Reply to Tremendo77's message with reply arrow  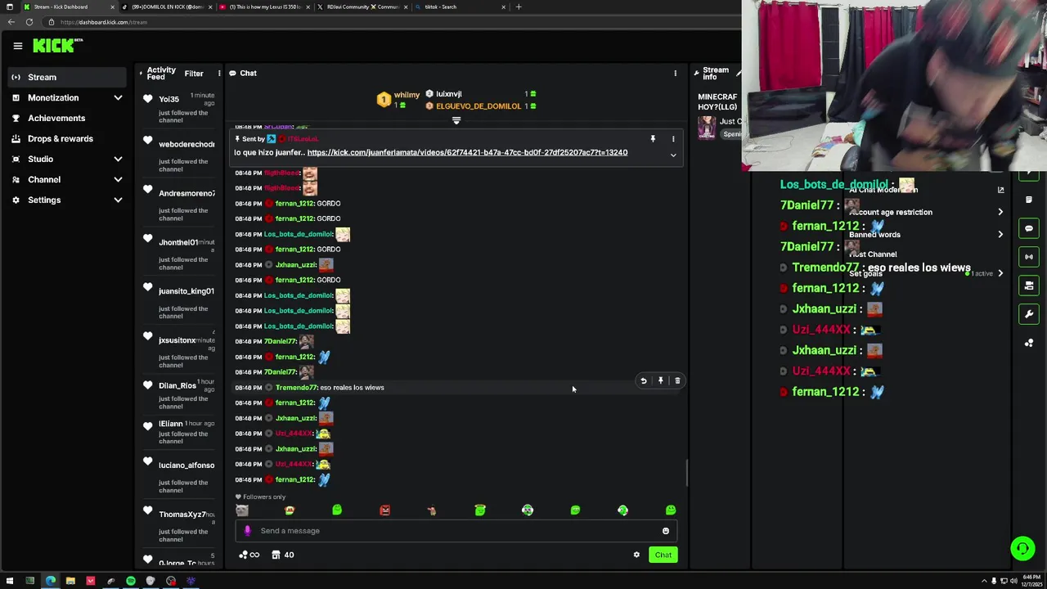pyautogui.click(x=644, y=380)
